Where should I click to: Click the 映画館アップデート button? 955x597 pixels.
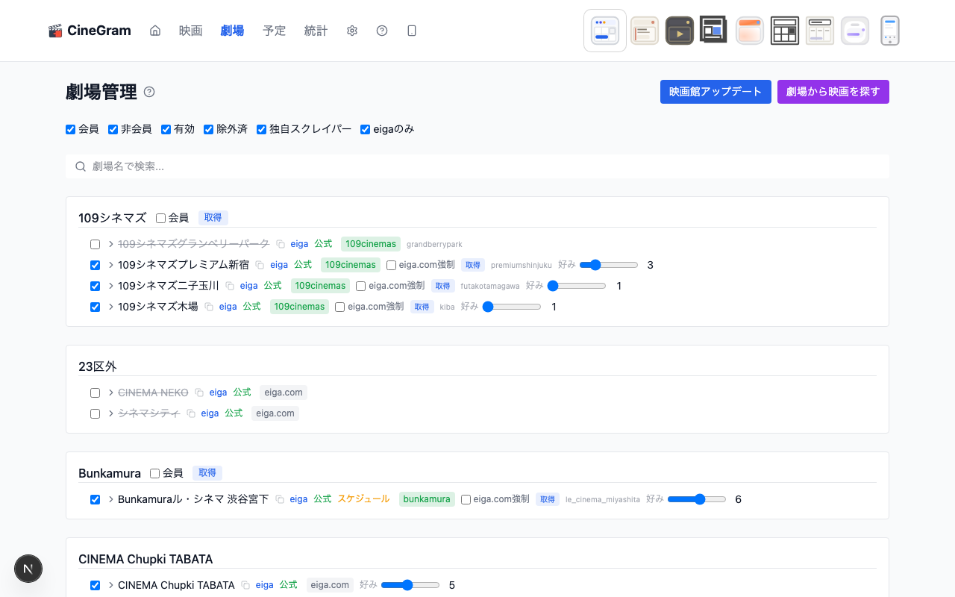coord(716,92)
